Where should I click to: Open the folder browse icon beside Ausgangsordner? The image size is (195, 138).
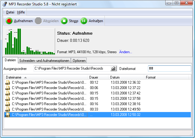point(113,68)
